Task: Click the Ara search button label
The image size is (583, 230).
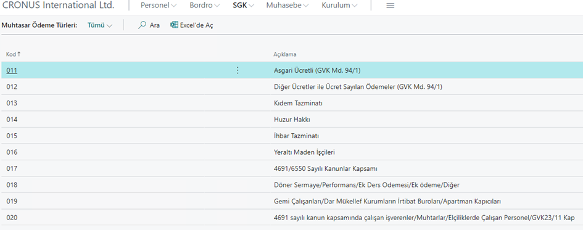Action: click(x=155, y=25)
